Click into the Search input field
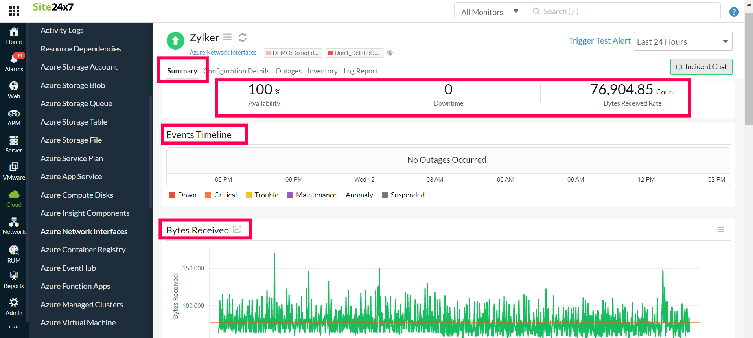This screenshot has width=753, height=338. point(625,12)
